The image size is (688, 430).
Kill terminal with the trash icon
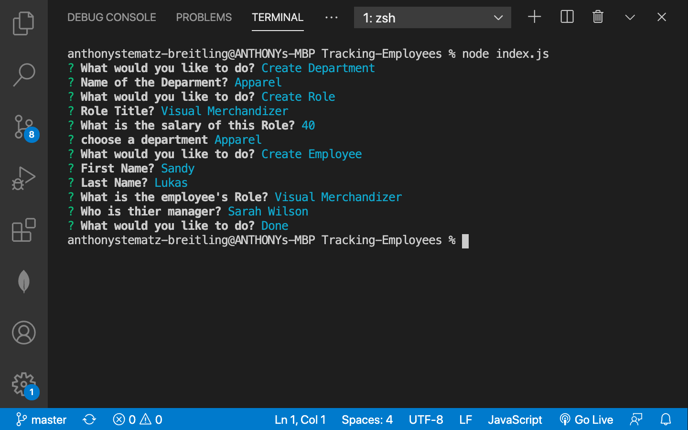(598, 17)
